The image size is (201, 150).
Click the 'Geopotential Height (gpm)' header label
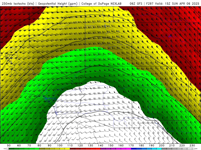click(58, 3)
